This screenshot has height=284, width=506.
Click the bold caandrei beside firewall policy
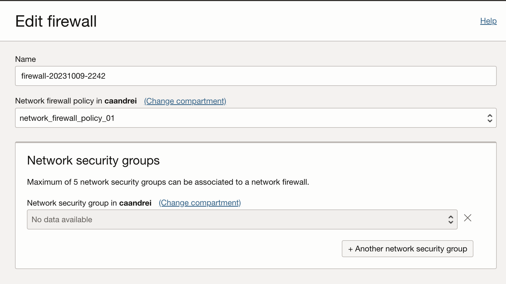point(120,101)
